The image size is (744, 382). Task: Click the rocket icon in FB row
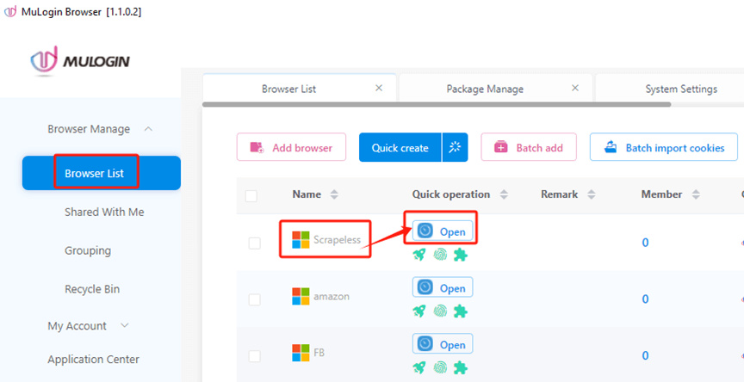point(419,367)
